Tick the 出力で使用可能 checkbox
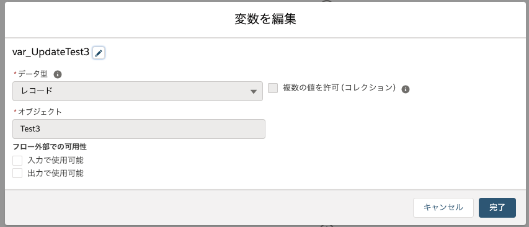 [17, 174]
